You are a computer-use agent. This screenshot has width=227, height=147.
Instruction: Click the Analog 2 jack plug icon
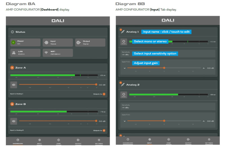123,85
